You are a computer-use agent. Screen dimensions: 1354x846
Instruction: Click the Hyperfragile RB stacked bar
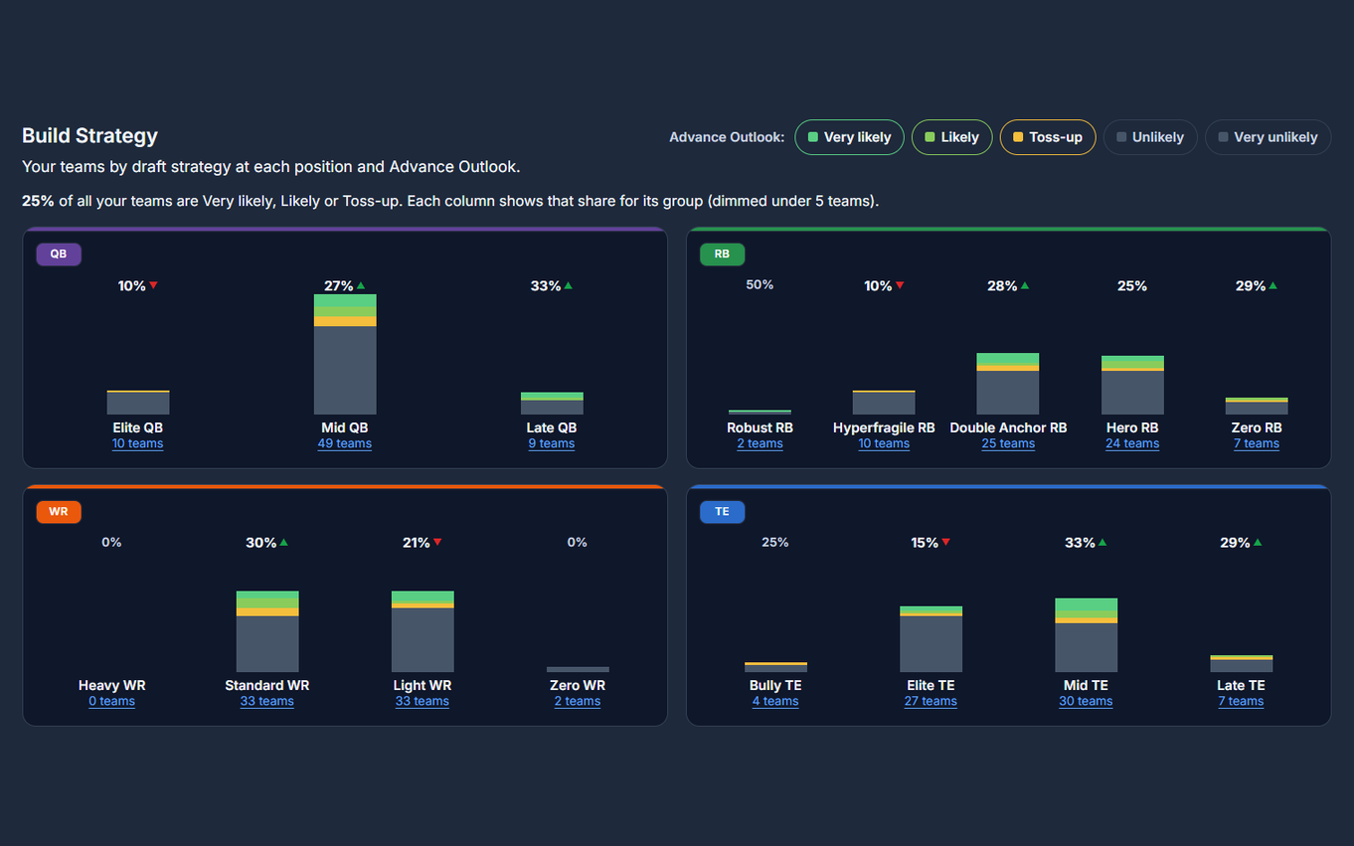[x=884, y=403]
